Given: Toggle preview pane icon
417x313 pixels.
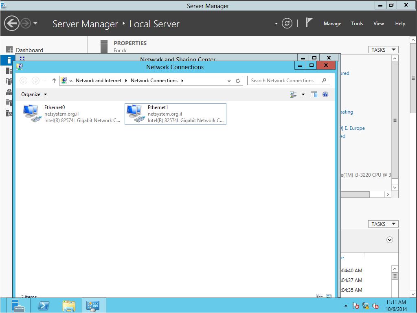Looking at the screenshot, I should pyautogui.click(x=314, y=94).
